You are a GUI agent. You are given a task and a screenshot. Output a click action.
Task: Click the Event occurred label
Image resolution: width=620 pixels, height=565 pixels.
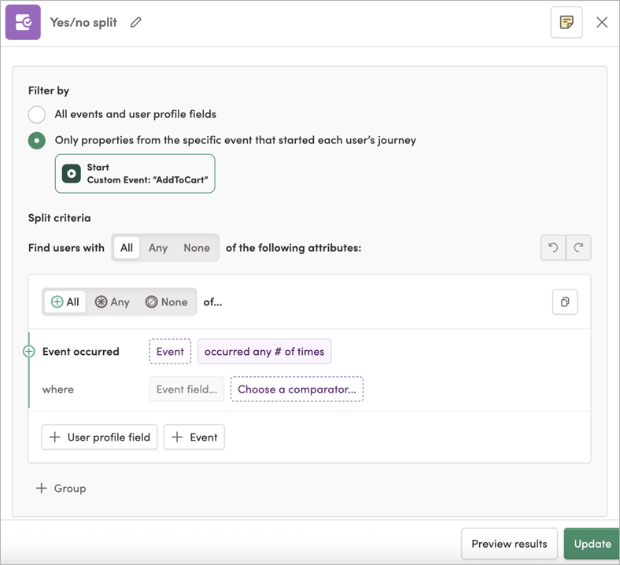[81, 351]
